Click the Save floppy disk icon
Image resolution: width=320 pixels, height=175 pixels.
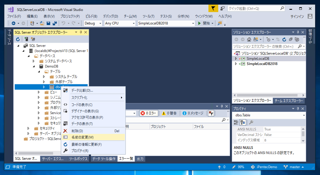(48, 23)
